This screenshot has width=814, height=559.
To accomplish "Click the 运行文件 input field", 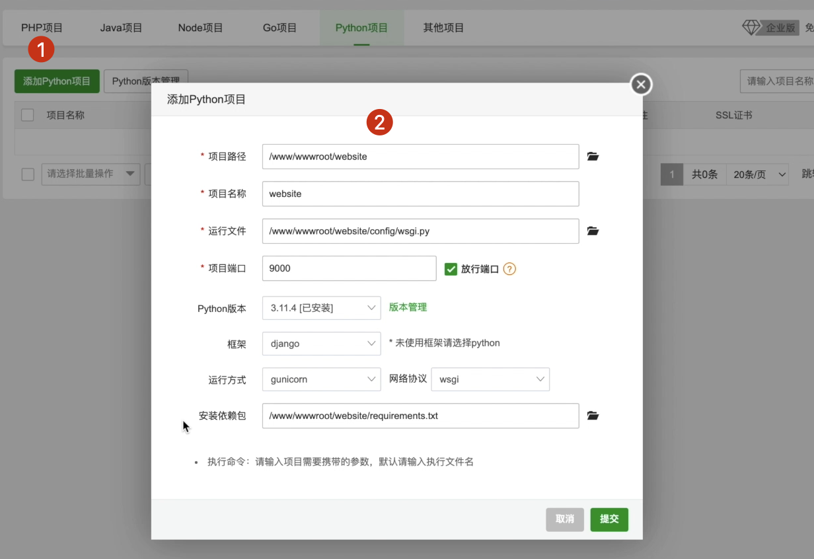I will coord(421,231).
